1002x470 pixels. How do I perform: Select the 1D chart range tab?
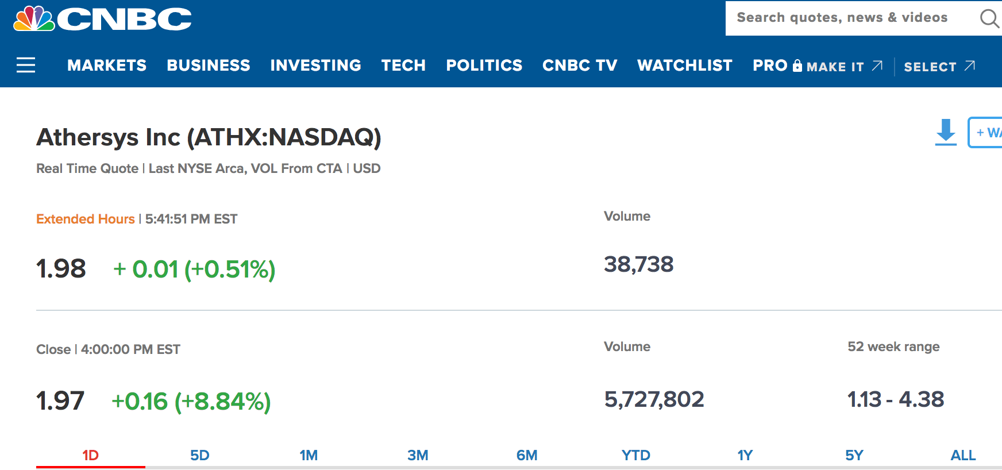91,456
